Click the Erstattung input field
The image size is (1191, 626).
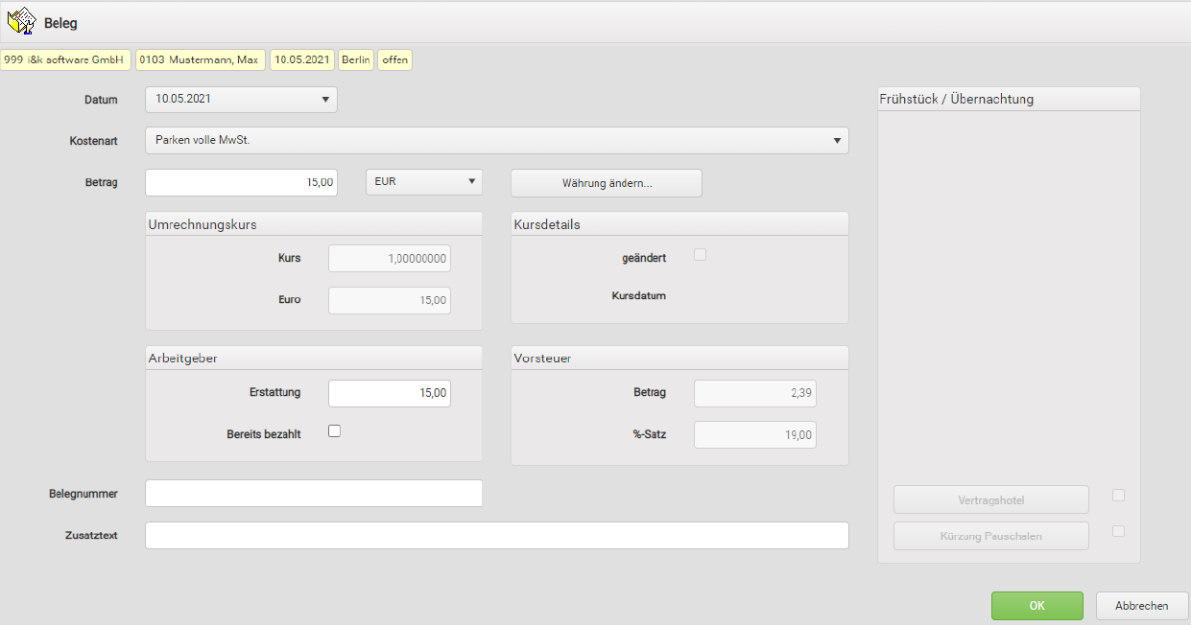tap(389, 393)
